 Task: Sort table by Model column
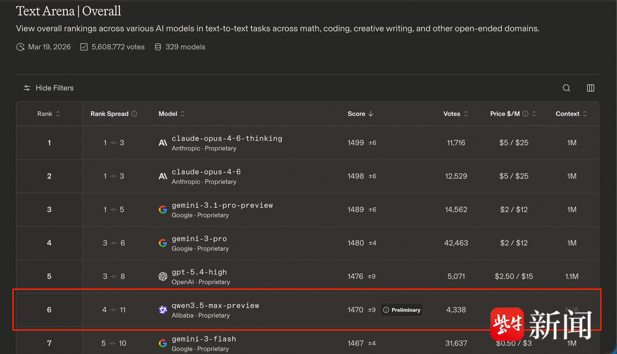[171, 114]
